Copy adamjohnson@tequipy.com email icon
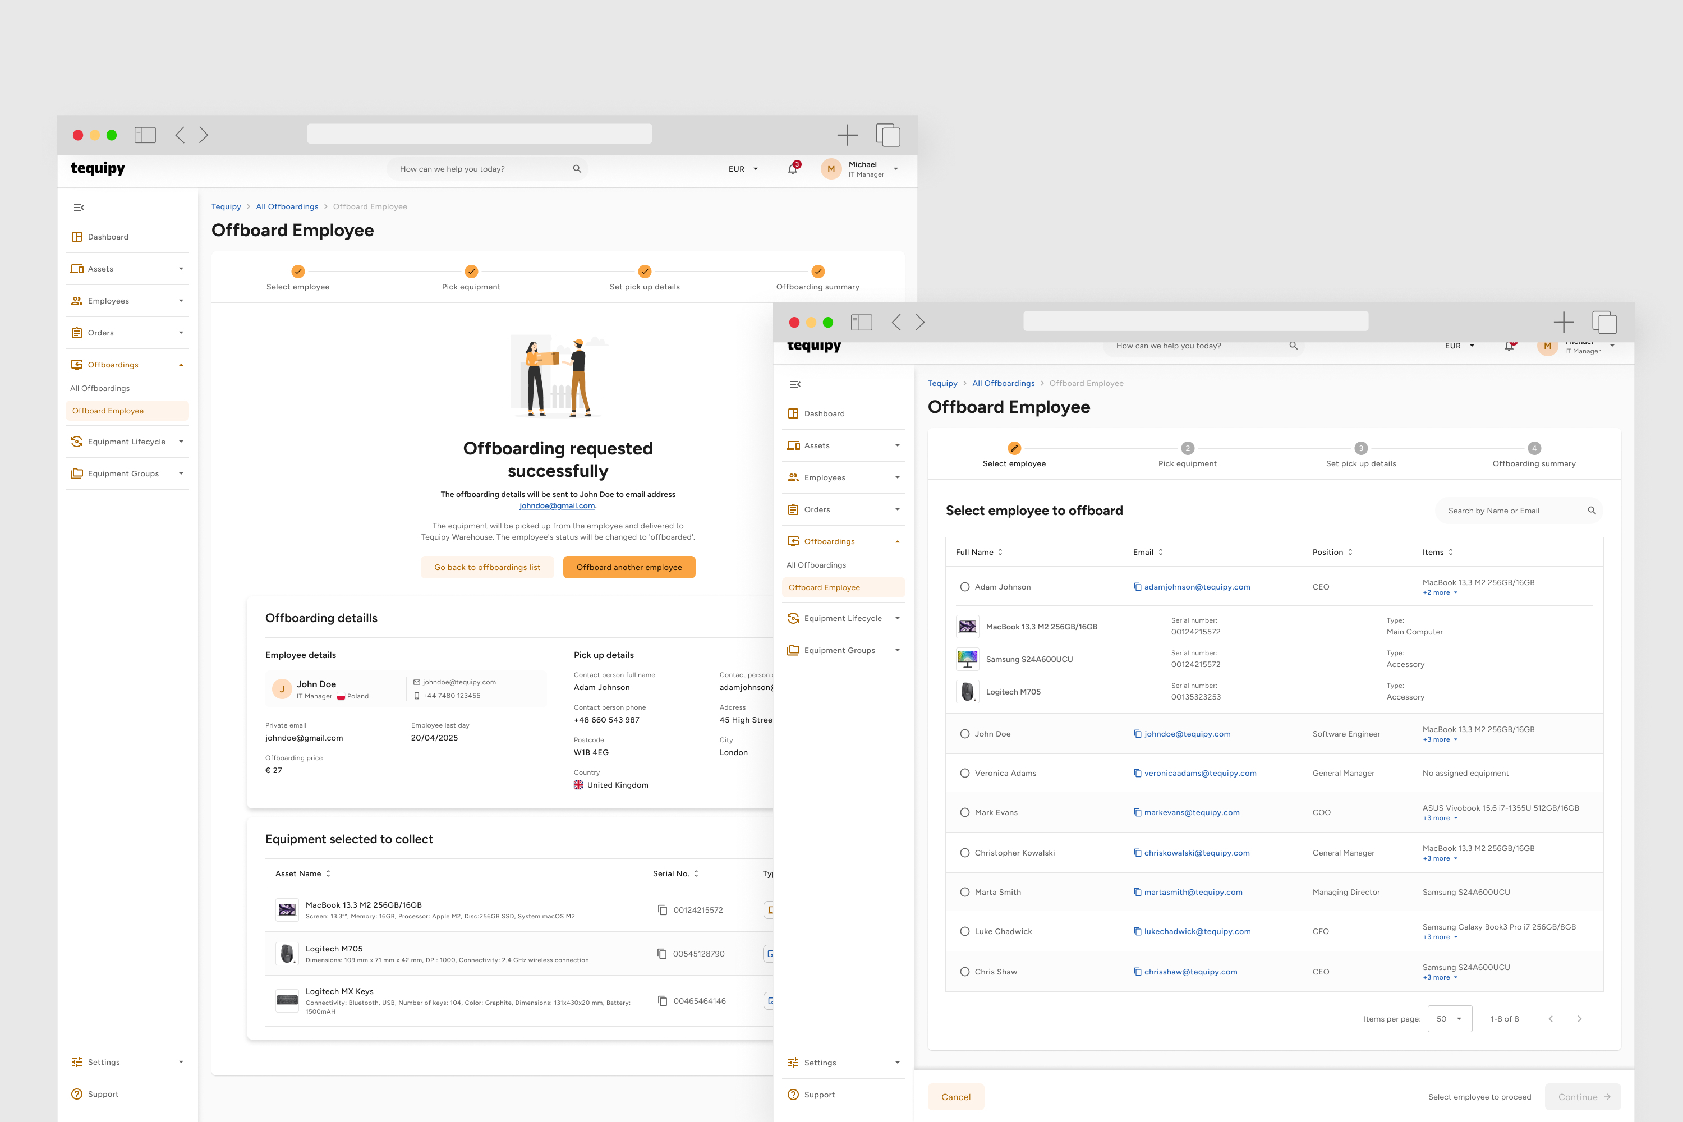Image resolution: width=1683 pixels, height=1122 pixels. [1137, 587]
